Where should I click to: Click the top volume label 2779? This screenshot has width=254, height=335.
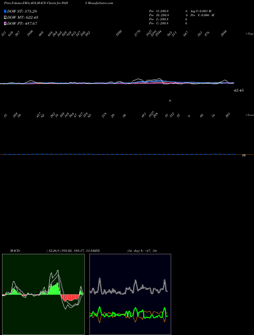coord(138,33)
